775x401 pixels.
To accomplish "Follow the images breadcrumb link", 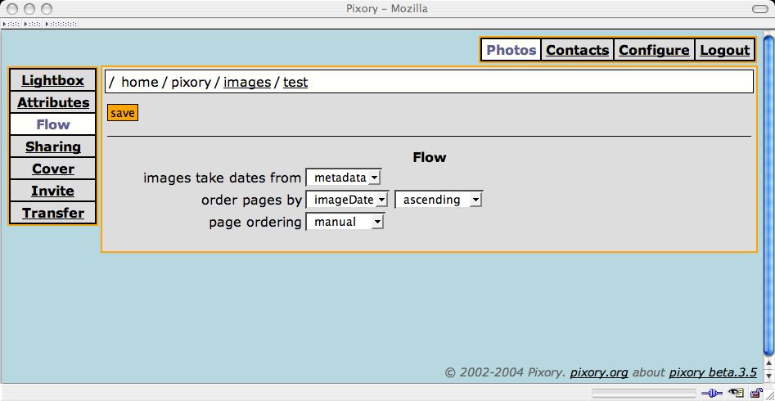I will (247, 82).
